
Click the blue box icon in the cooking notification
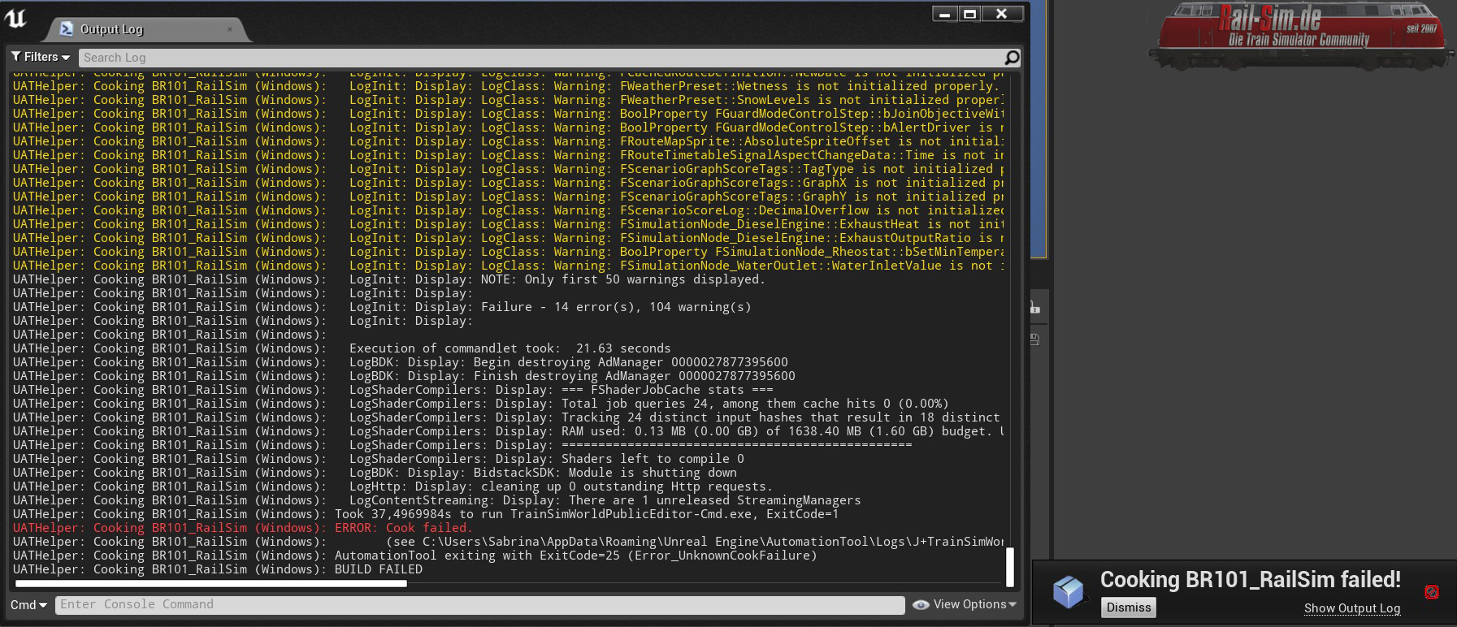(x=1068, y=592)
